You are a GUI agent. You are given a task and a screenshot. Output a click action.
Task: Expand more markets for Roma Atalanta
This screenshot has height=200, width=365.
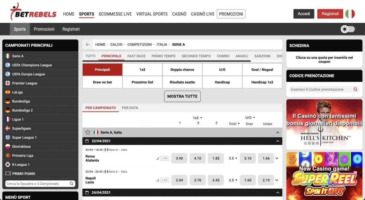[x=277, y=158]
